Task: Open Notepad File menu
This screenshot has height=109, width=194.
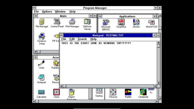Action: pyautogui.click(x=64, y=39)
